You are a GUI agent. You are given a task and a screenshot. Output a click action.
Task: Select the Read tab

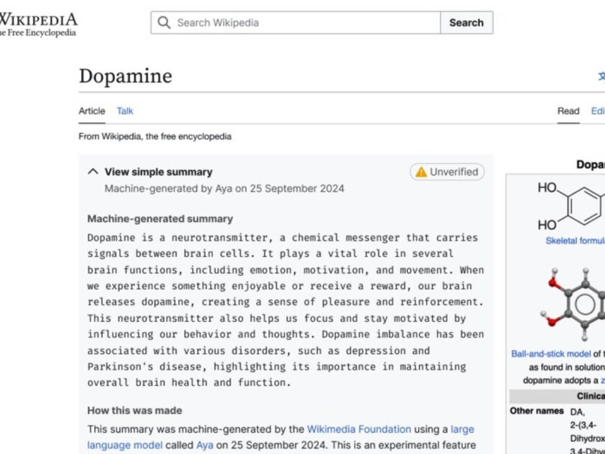(x=568, y=111)
